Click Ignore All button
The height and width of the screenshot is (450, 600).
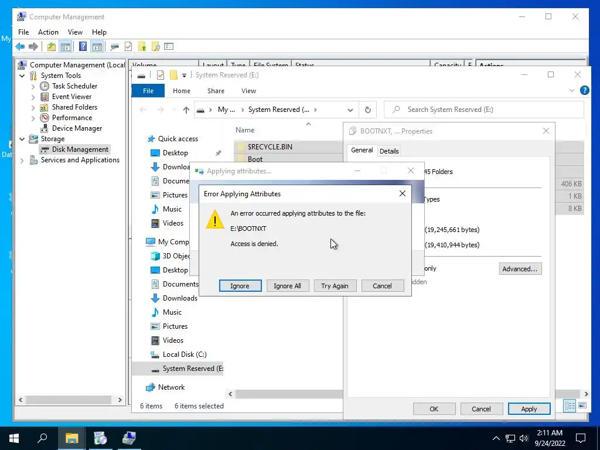(287, 286)
